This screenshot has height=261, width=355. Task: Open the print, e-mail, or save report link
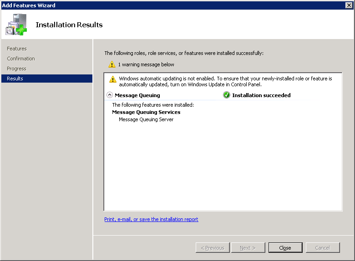pyautogui.click(x=151, y=219)
